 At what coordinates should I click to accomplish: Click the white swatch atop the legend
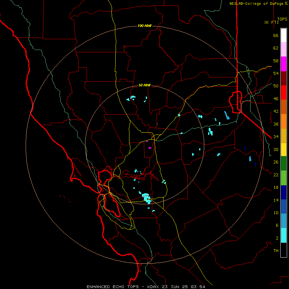click(284, 35)
